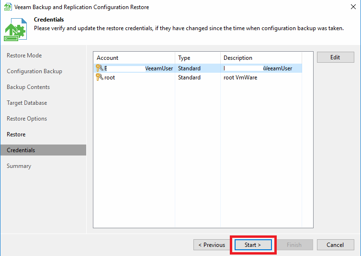
Task: Select the root account row
Action: [x=198, y=78]
